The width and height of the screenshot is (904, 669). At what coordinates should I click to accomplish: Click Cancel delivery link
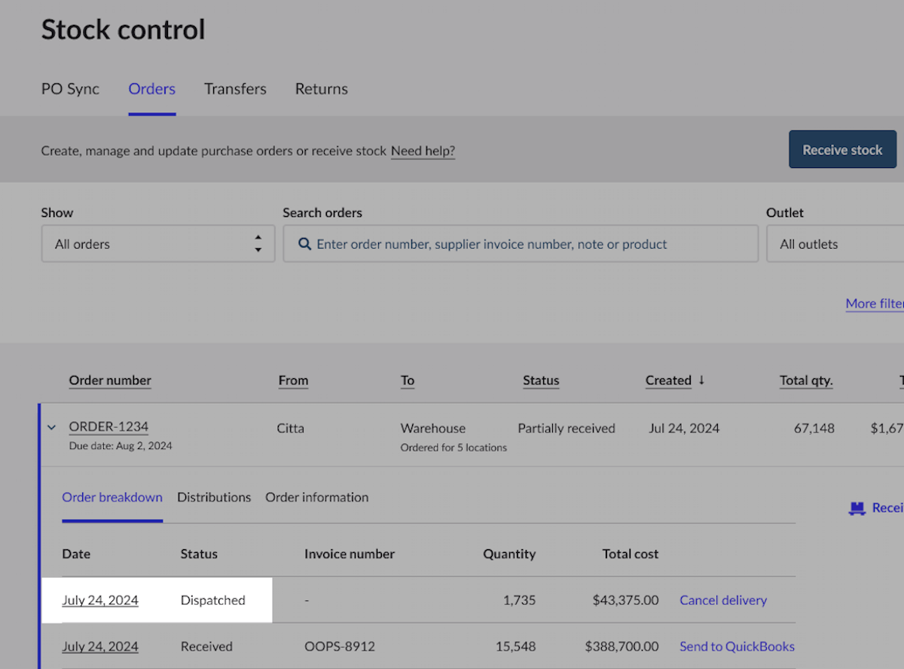tap(722, 600)
